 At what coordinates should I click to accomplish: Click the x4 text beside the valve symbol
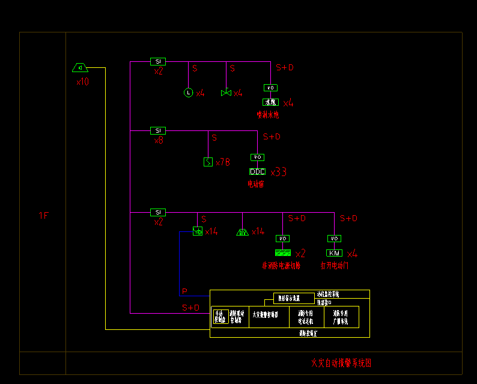(238, 93)
